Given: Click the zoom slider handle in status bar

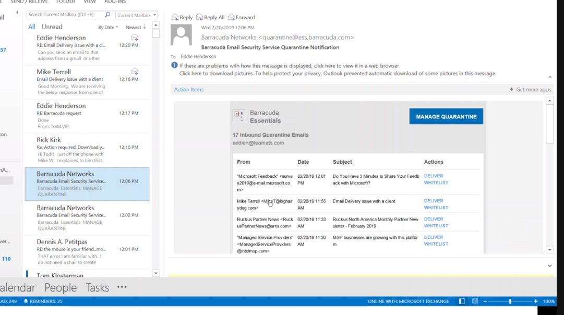Looking at the screenshot, I should (510, 301).
